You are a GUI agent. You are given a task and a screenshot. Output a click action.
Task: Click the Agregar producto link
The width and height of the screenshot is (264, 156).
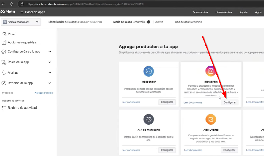click(x=44, y=93)
